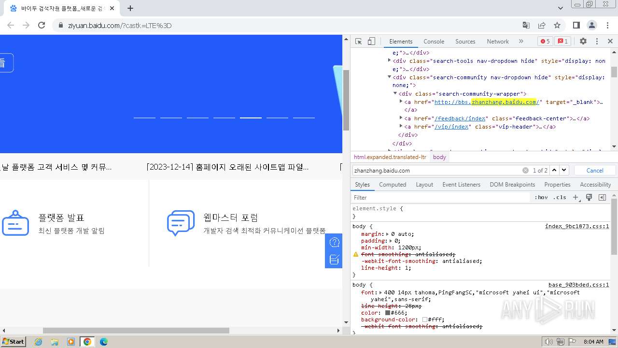The width and height of the screenshot is (618, 348).
Task: Open the issues counter badge showing 1
Action: (x=562, y=41)
